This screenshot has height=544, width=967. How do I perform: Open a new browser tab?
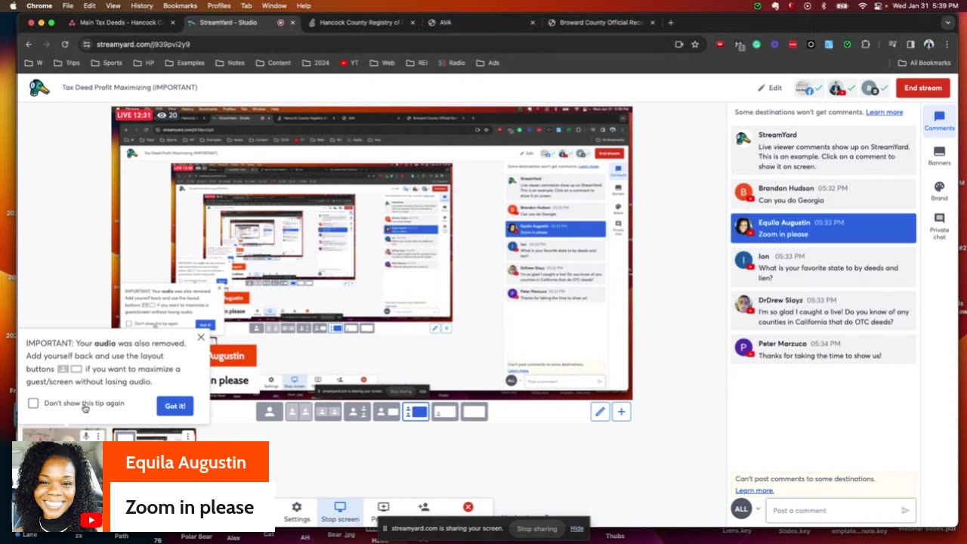[670, 23]
